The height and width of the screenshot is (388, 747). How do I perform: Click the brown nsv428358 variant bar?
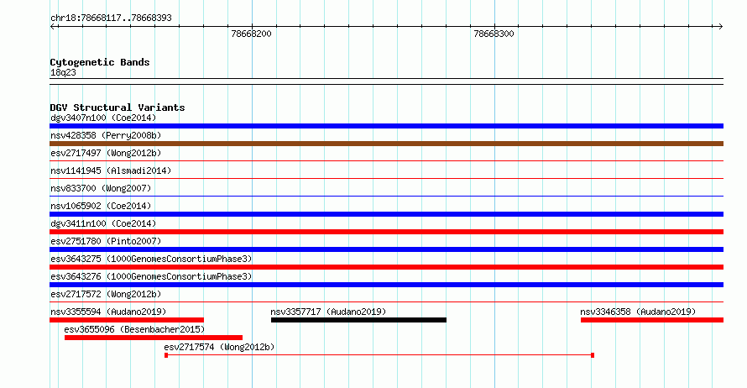[386, 144]
